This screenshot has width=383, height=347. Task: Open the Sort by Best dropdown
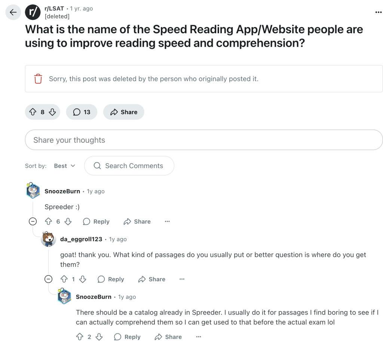[64, 165]
